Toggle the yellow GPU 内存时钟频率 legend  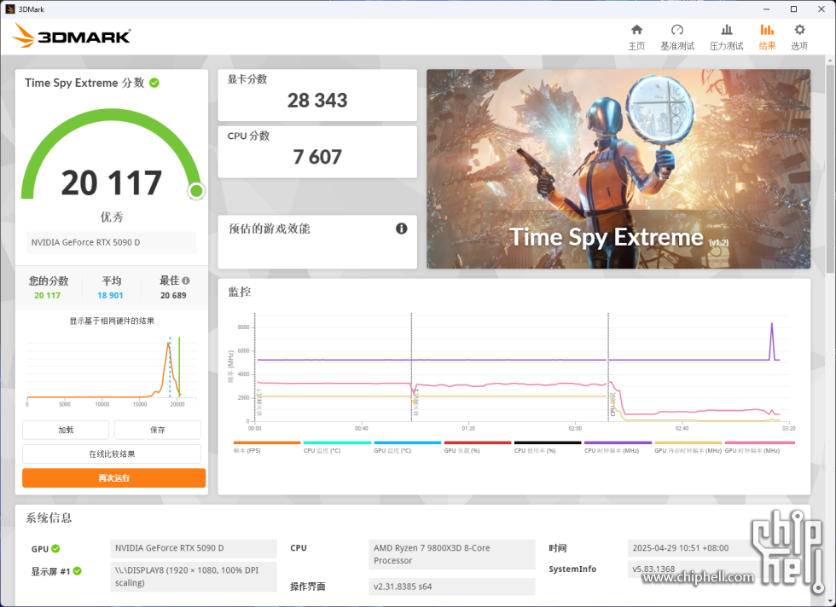tap(688, 447)
